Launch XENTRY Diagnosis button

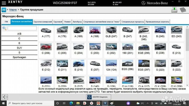(99, 97)
